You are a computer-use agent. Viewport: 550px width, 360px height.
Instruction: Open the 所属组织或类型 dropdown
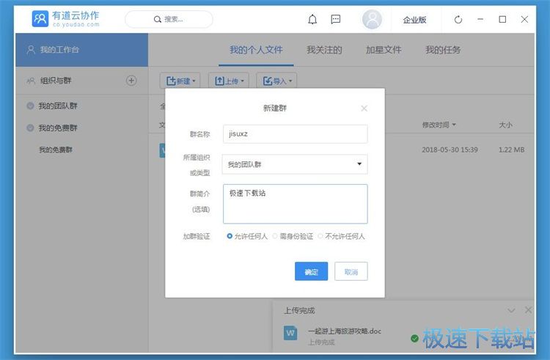(x=295, y=164)
